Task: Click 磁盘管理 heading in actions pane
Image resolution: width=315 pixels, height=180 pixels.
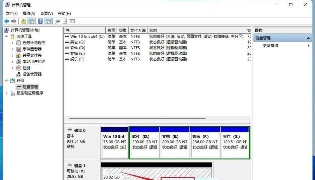Action: pos(263,38)
